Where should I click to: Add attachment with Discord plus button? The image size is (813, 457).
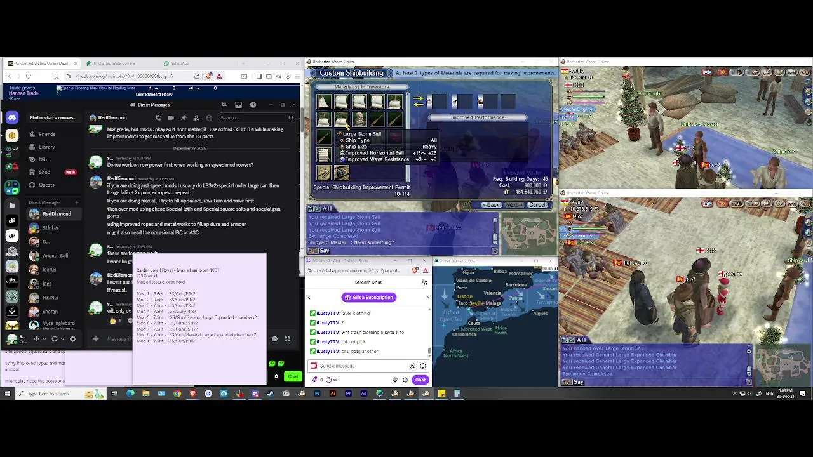tap(95, 339)
